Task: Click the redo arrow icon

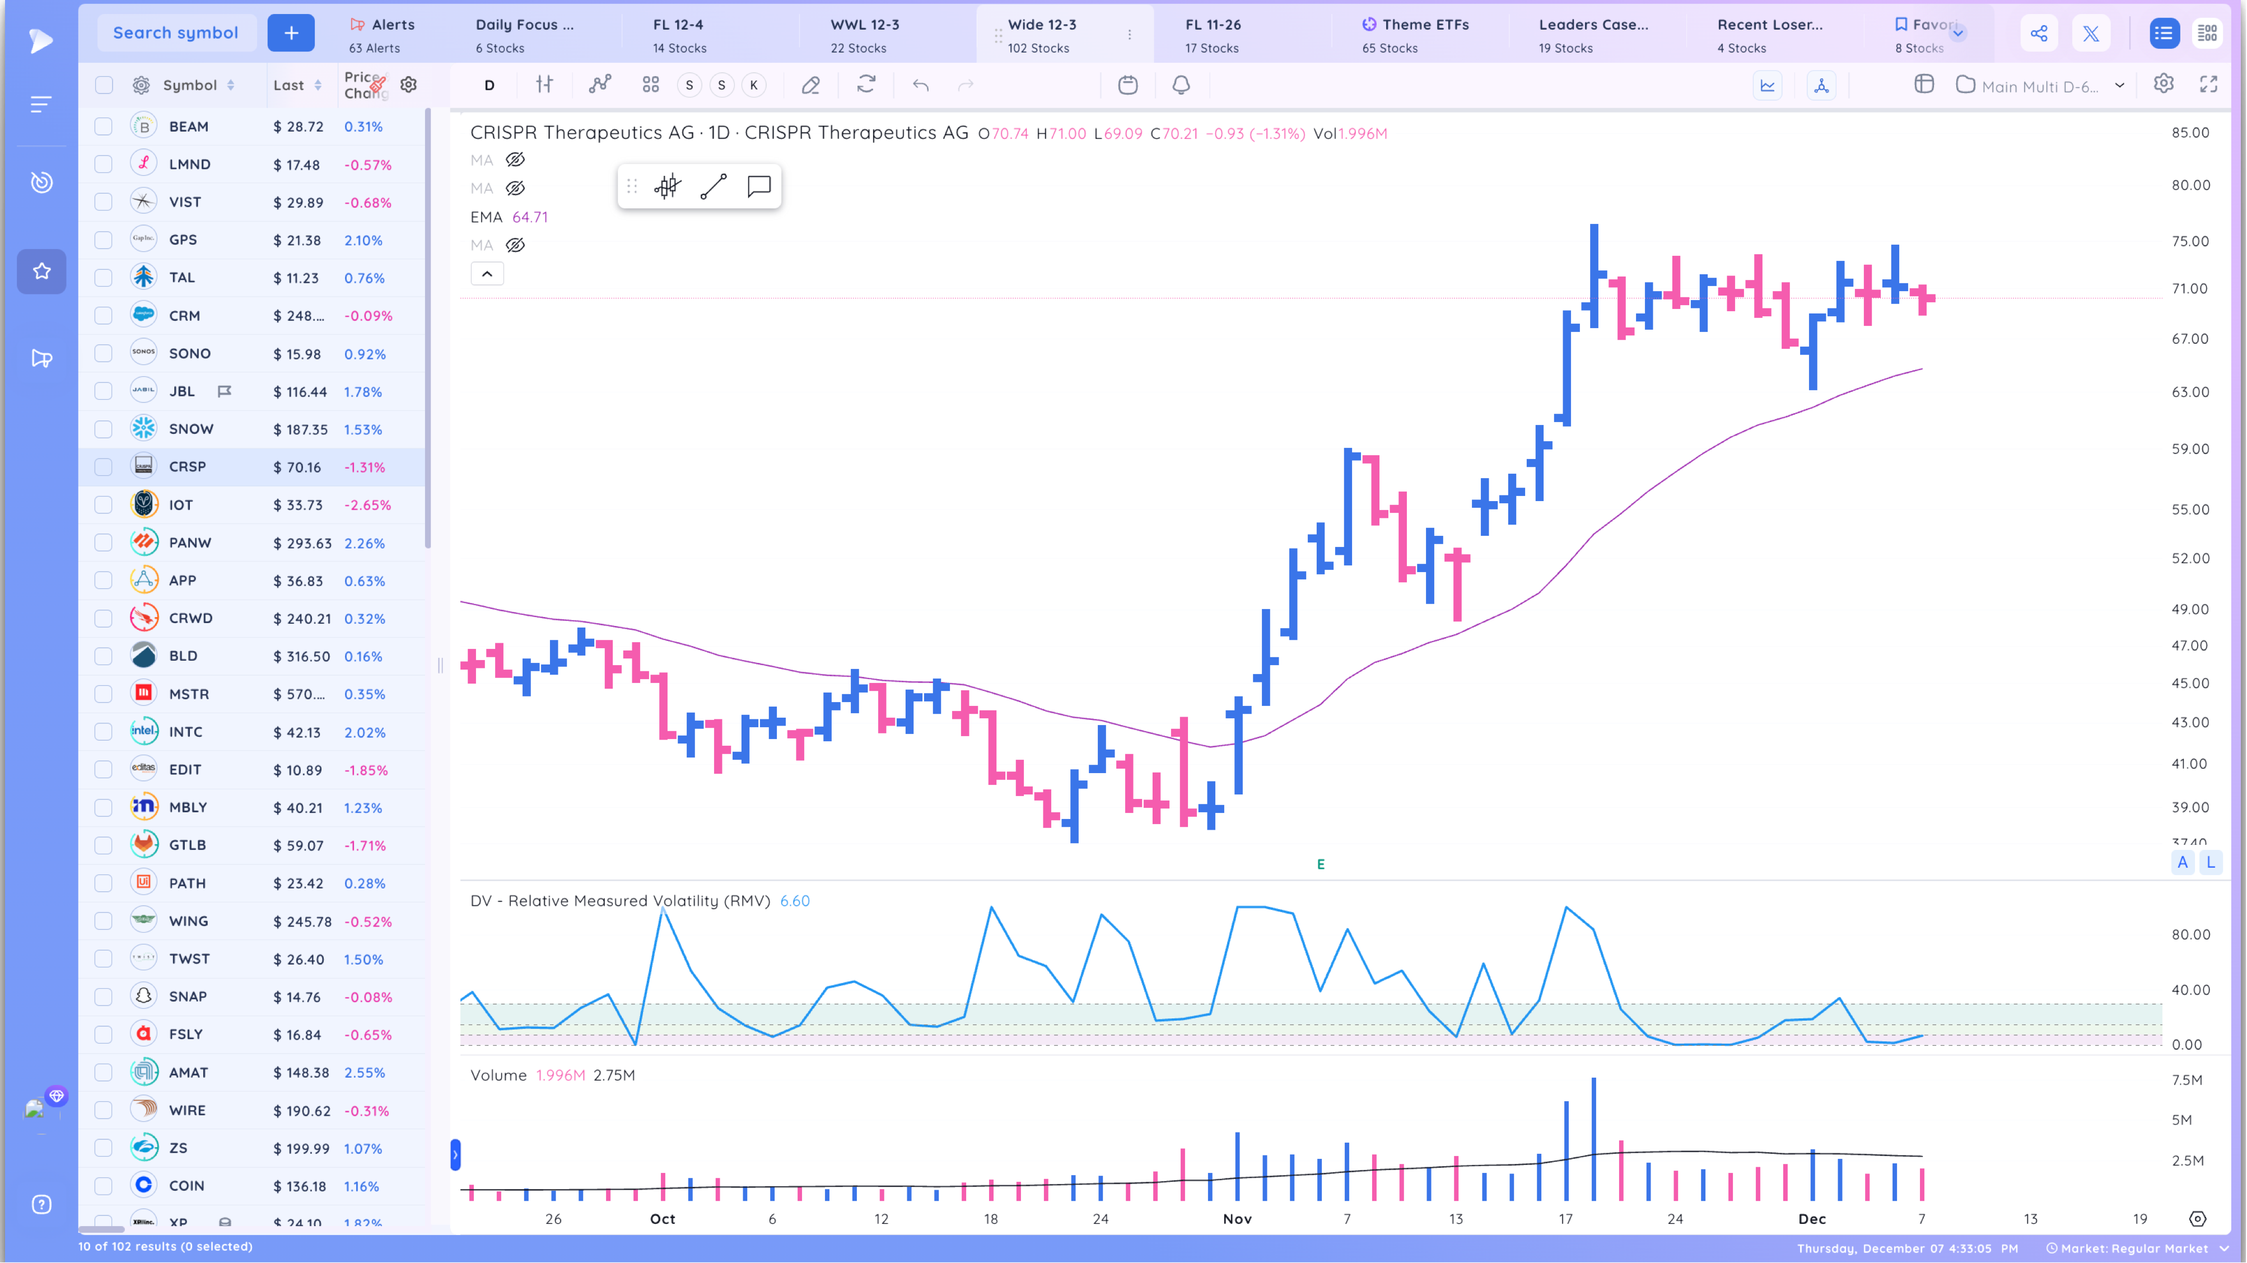Action: (966, 85)
